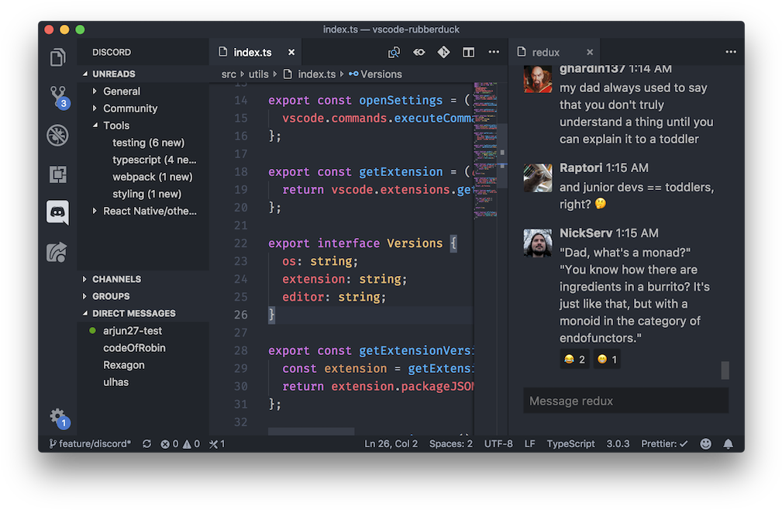
Task: Click the feature/discord branch in status bar
Action: (x=90, y=444)
